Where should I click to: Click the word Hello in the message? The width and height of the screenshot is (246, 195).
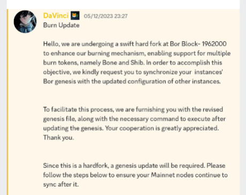click(x=51, y=44)
